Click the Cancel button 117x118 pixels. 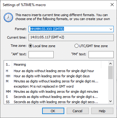(x=78, y=111)
